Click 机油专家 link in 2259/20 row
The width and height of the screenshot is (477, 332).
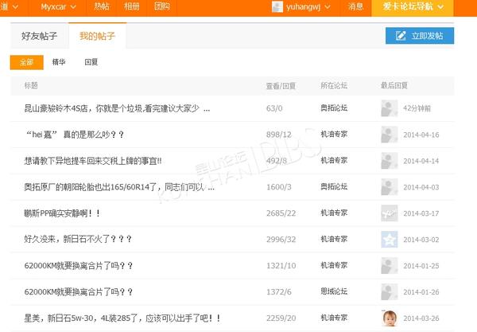[334, 318]
